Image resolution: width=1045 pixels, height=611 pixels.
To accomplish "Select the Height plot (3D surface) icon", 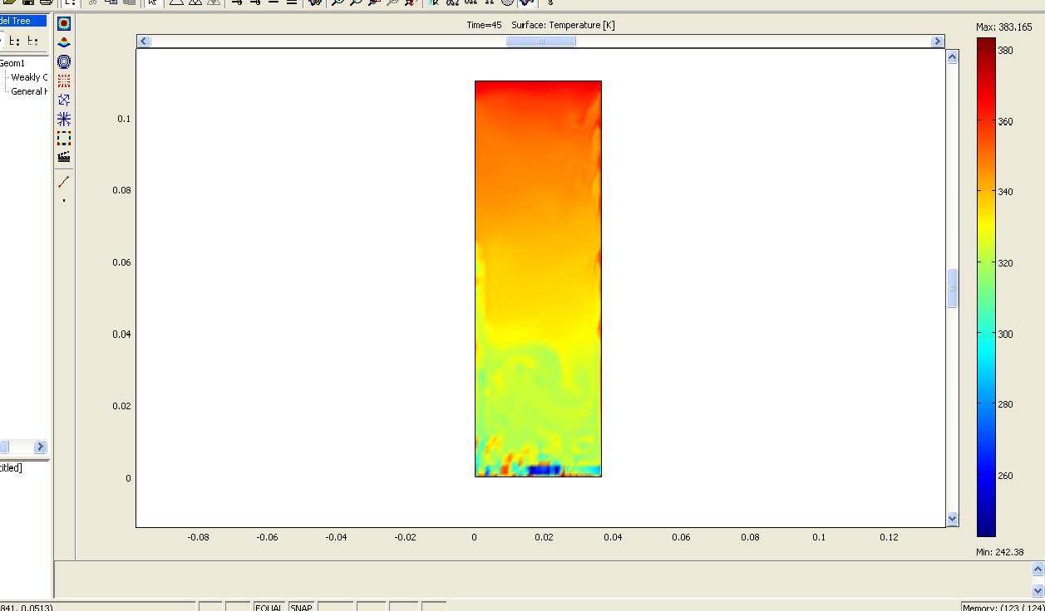I will (64, 42).
